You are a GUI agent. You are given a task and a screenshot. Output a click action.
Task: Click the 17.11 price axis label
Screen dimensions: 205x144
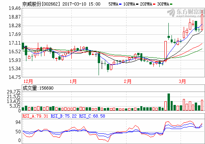pos(15,43)
